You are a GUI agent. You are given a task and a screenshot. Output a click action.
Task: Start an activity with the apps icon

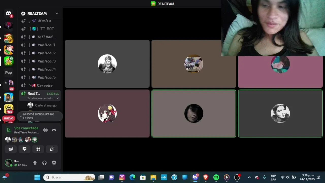[38, 149]
